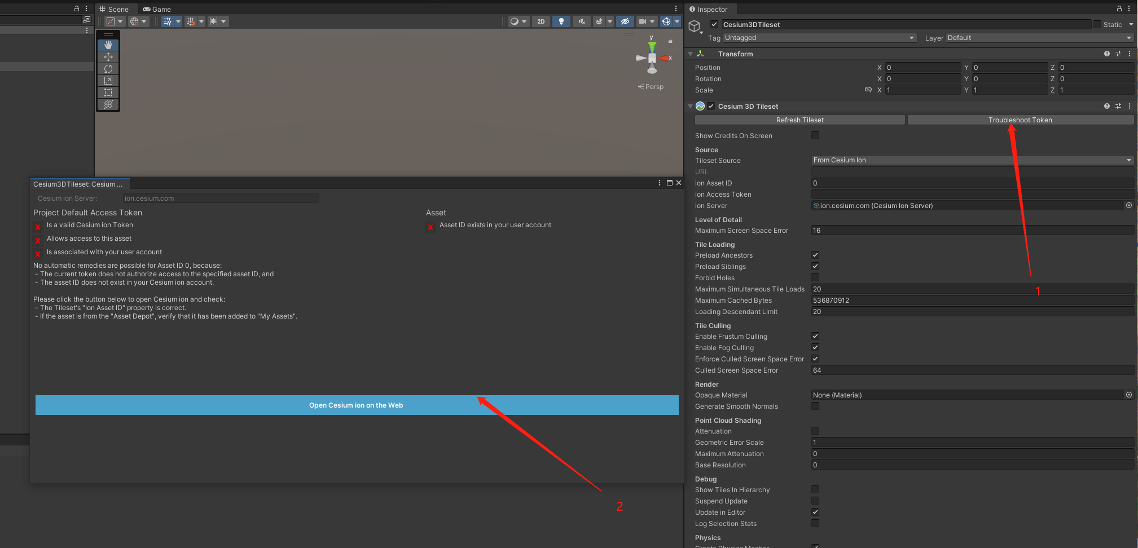The width and height of the screenshot is (1138, 548).
Task: Select the Hand (View) tool
Action: click(108, 45)
